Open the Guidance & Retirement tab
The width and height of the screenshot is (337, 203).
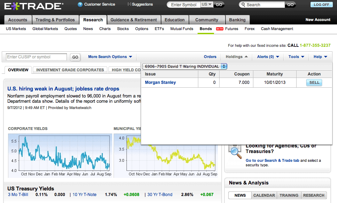tap(134, 20)
